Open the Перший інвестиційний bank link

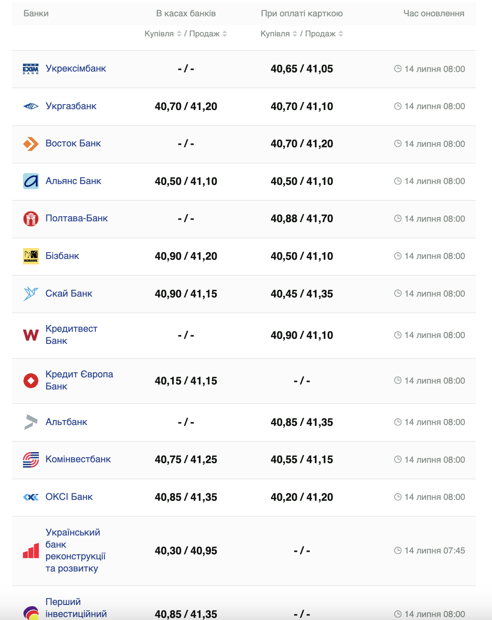(x=76, y=607)
